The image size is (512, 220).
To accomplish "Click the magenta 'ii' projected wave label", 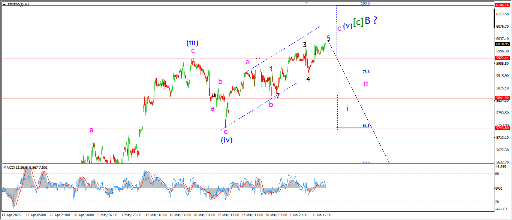I will click(365, 84).
